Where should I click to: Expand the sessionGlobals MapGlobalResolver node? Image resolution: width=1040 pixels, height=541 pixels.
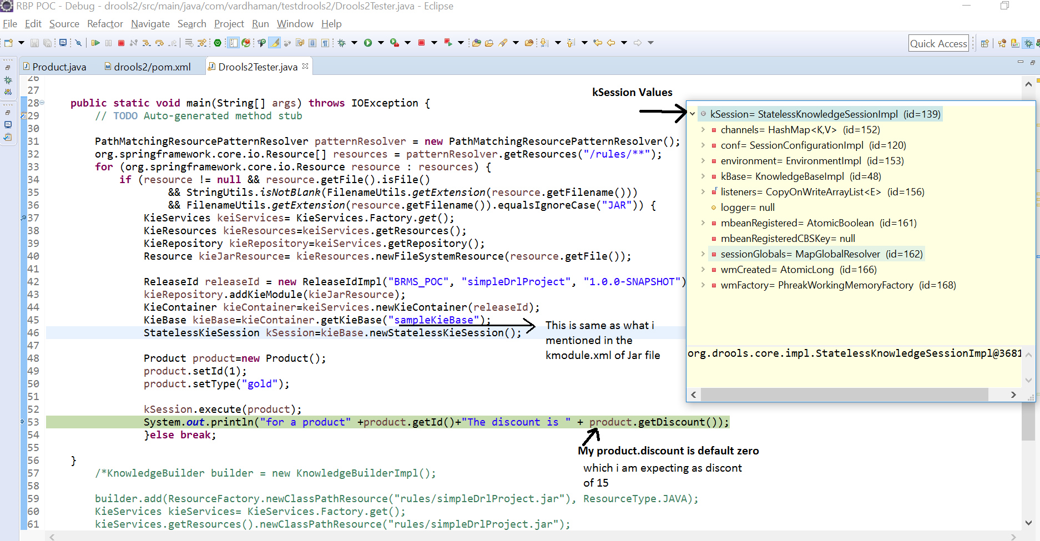point(703,254)
